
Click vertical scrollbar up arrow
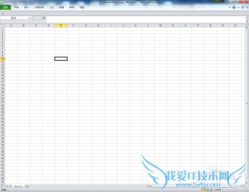coord(247,27)
